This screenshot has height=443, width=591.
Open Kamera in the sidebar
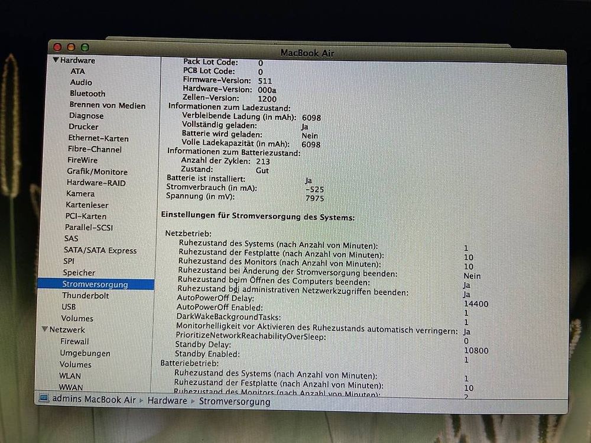tap(80, 193)
